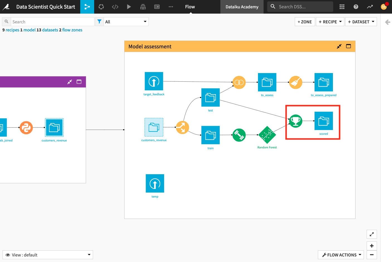Select customers_revenue dataset in purple zone
392x262 pixels.
point(54,128)
